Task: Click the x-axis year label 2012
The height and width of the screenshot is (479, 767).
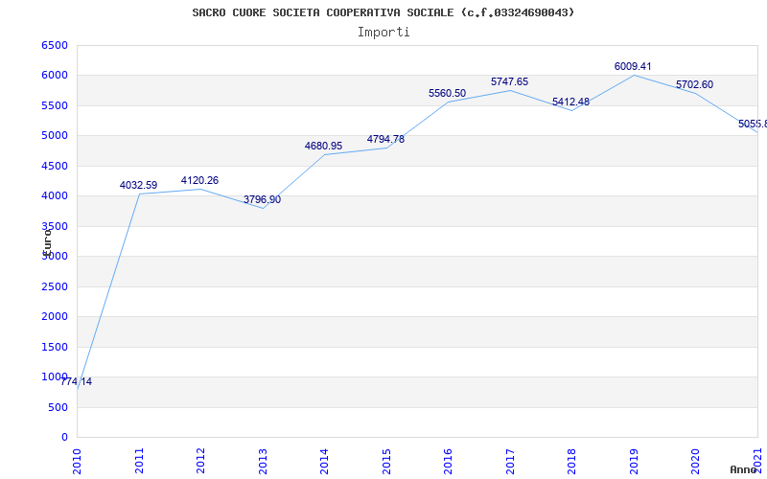Action: [x=201, y=462]
